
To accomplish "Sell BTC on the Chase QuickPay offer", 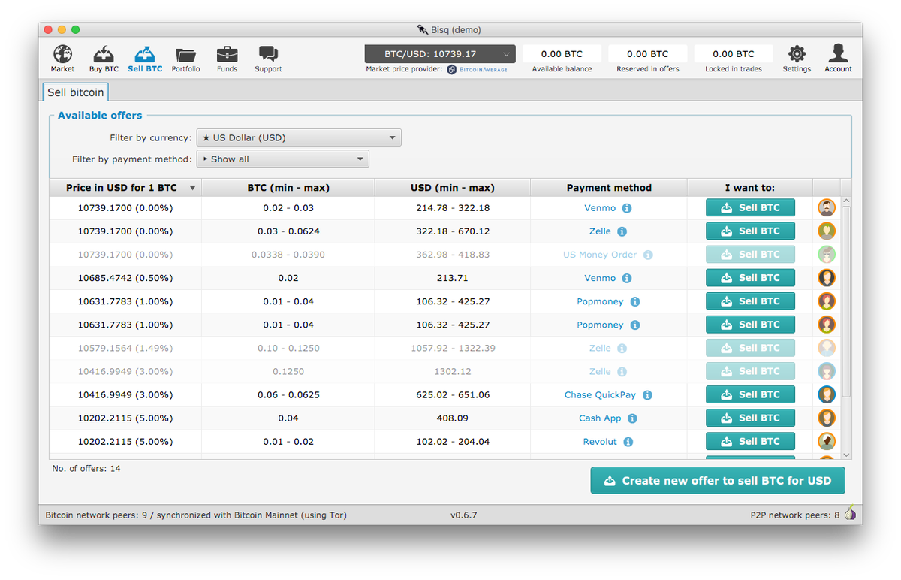I will [750, 394].
